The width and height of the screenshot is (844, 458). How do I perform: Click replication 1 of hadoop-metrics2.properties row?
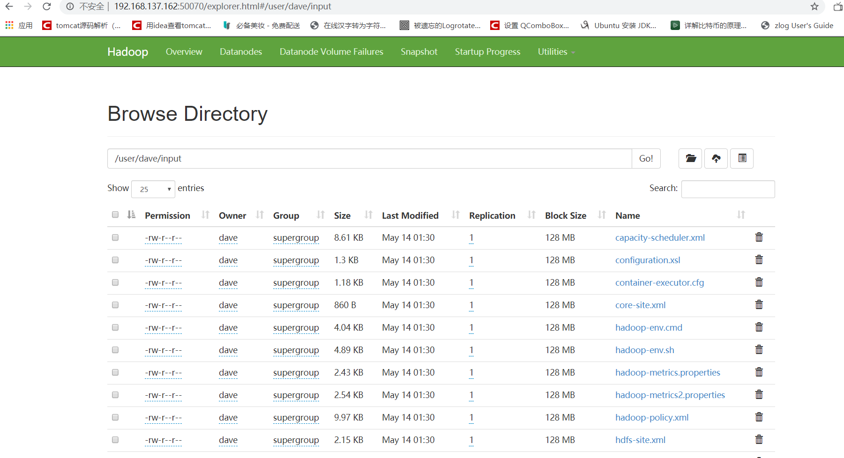click(471, 395)
